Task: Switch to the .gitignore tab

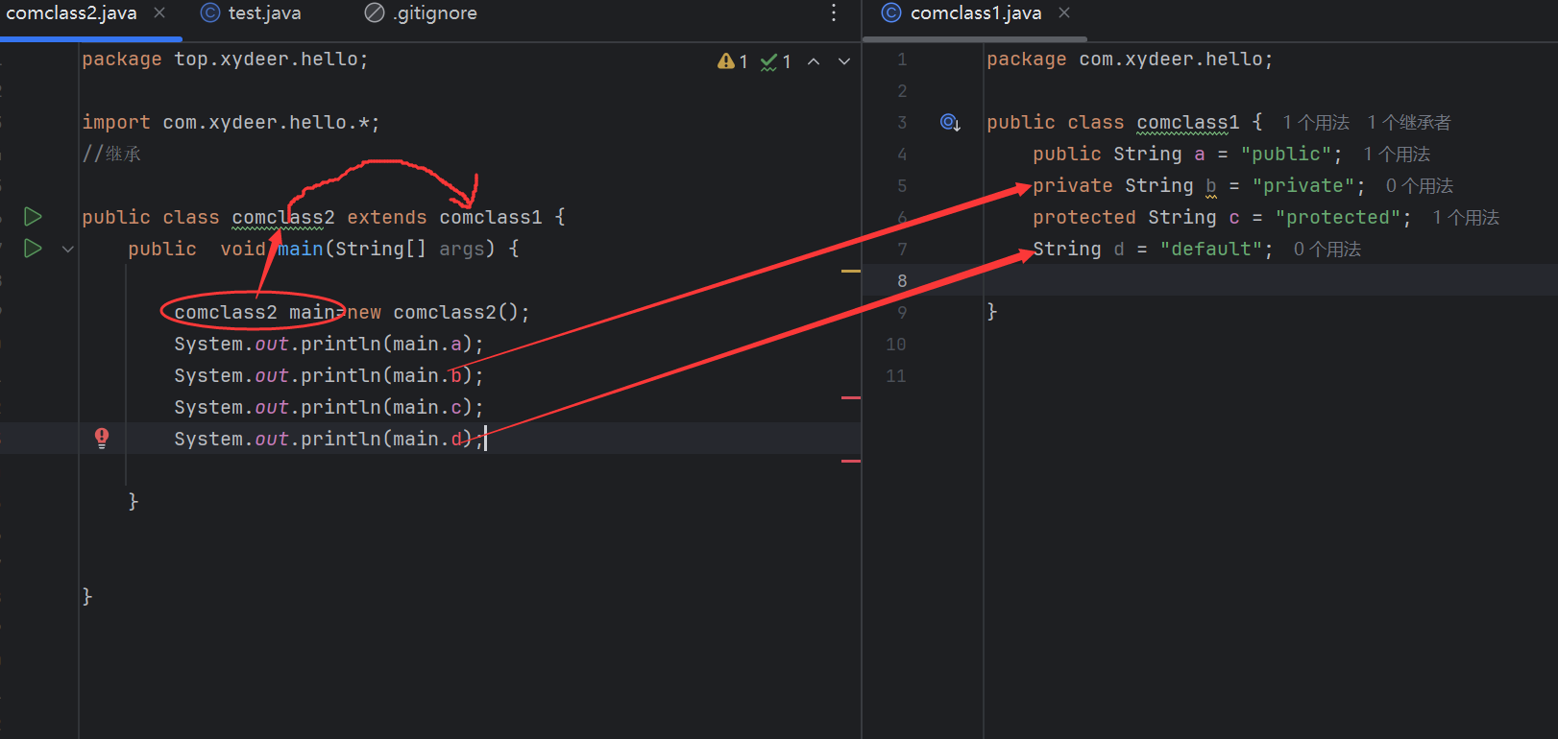Action: 422,13
